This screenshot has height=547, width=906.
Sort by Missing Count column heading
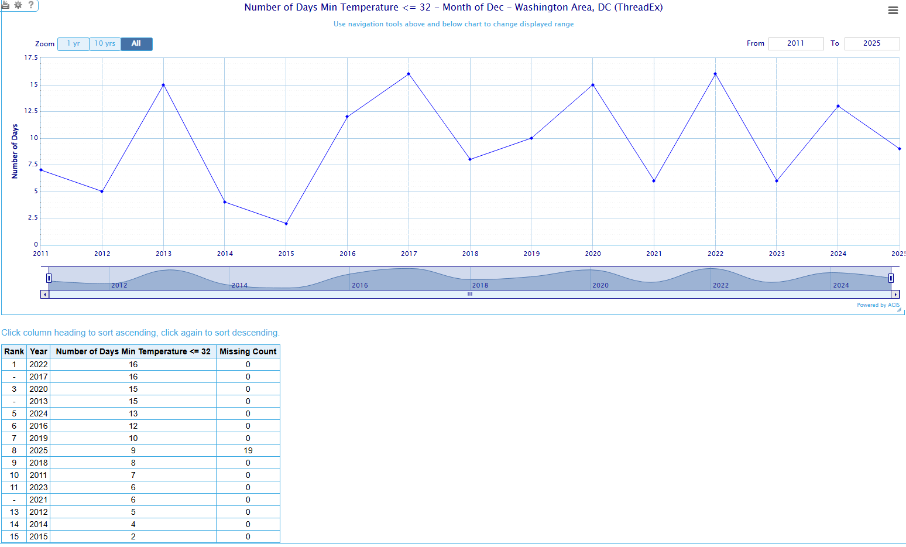tap(248, 351)
